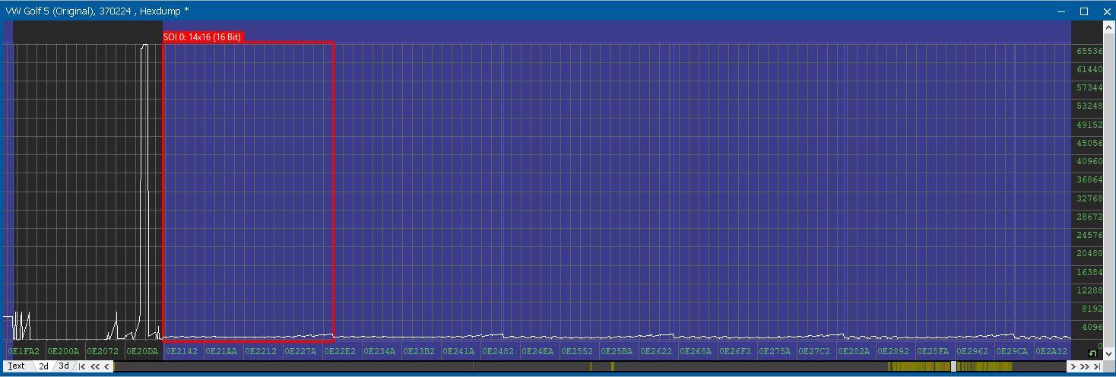Click the vertical scrollbar down arrow

(1109, 353)
